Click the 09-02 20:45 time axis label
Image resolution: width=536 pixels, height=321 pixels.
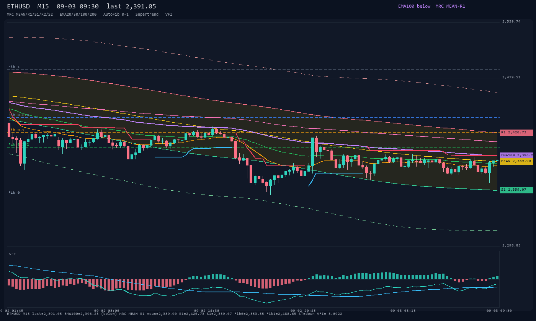coord(303,311)
